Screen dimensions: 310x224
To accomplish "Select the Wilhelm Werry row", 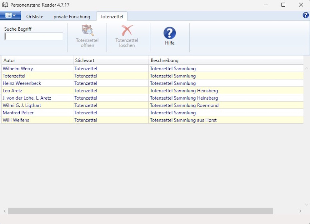I will coord(152,68).
